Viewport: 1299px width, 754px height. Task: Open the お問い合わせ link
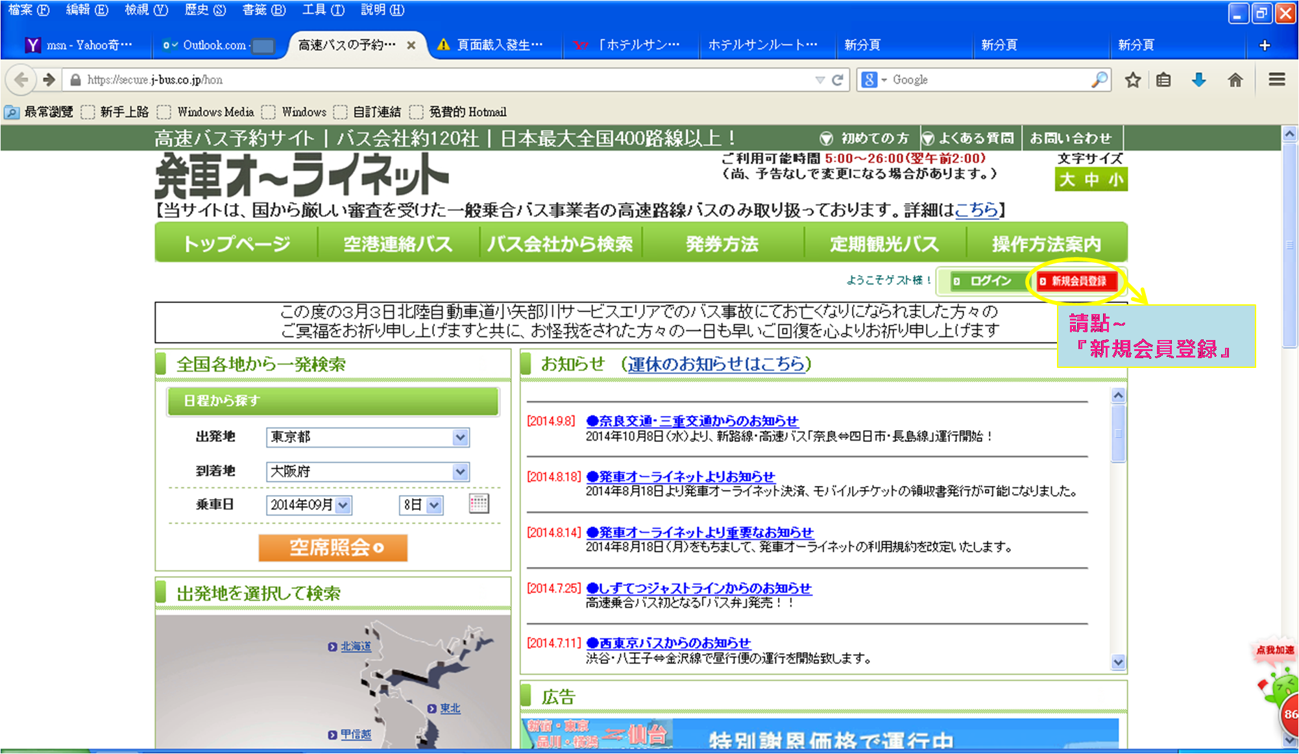pos(1071,138)
